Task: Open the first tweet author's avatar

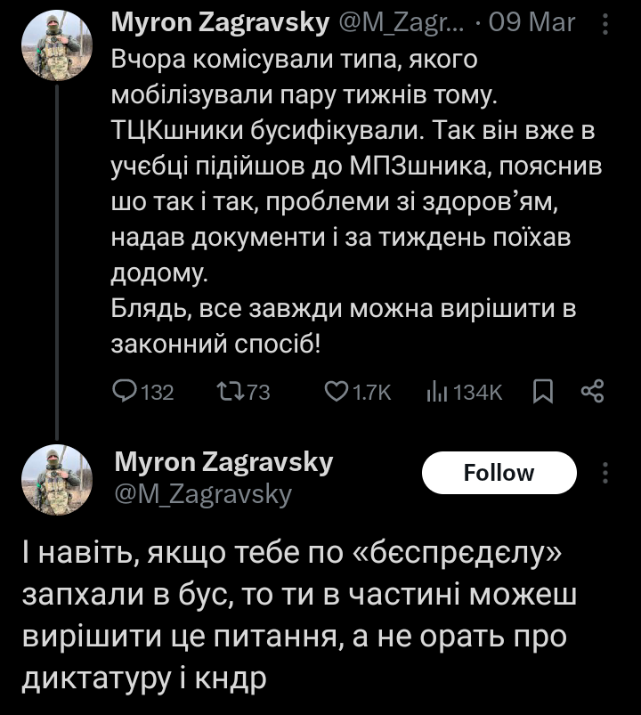Action: point(56,47)
